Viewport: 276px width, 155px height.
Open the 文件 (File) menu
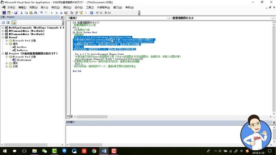pyautogui.click(x=11, y=7)
